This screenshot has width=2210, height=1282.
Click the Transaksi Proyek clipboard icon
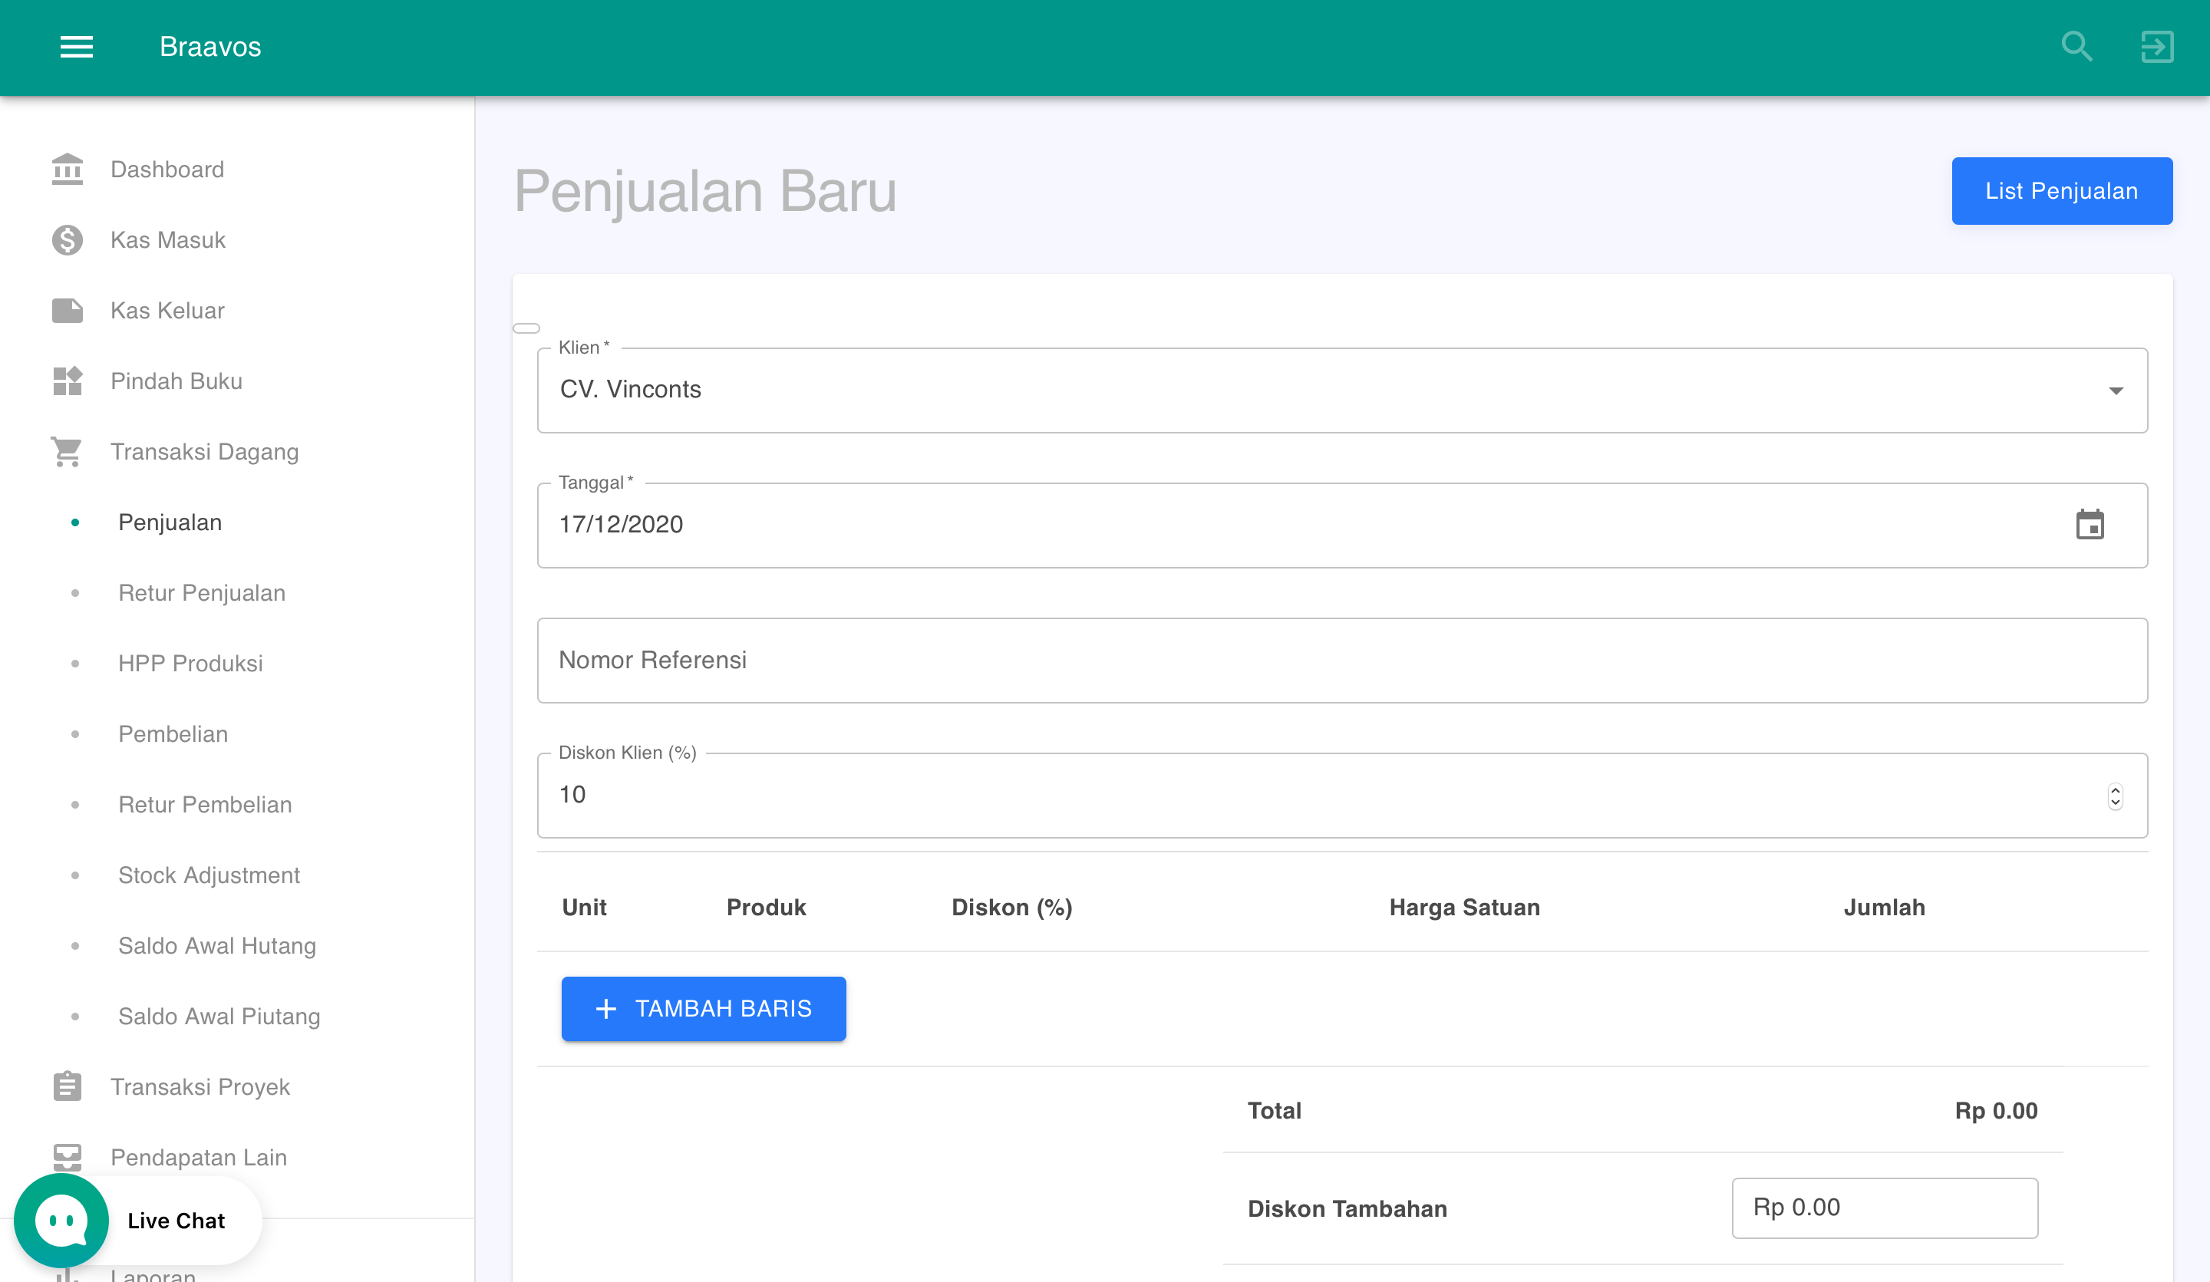[x=67, y=1086]
